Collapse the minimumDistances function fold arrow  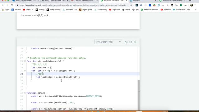coord(25,61)
